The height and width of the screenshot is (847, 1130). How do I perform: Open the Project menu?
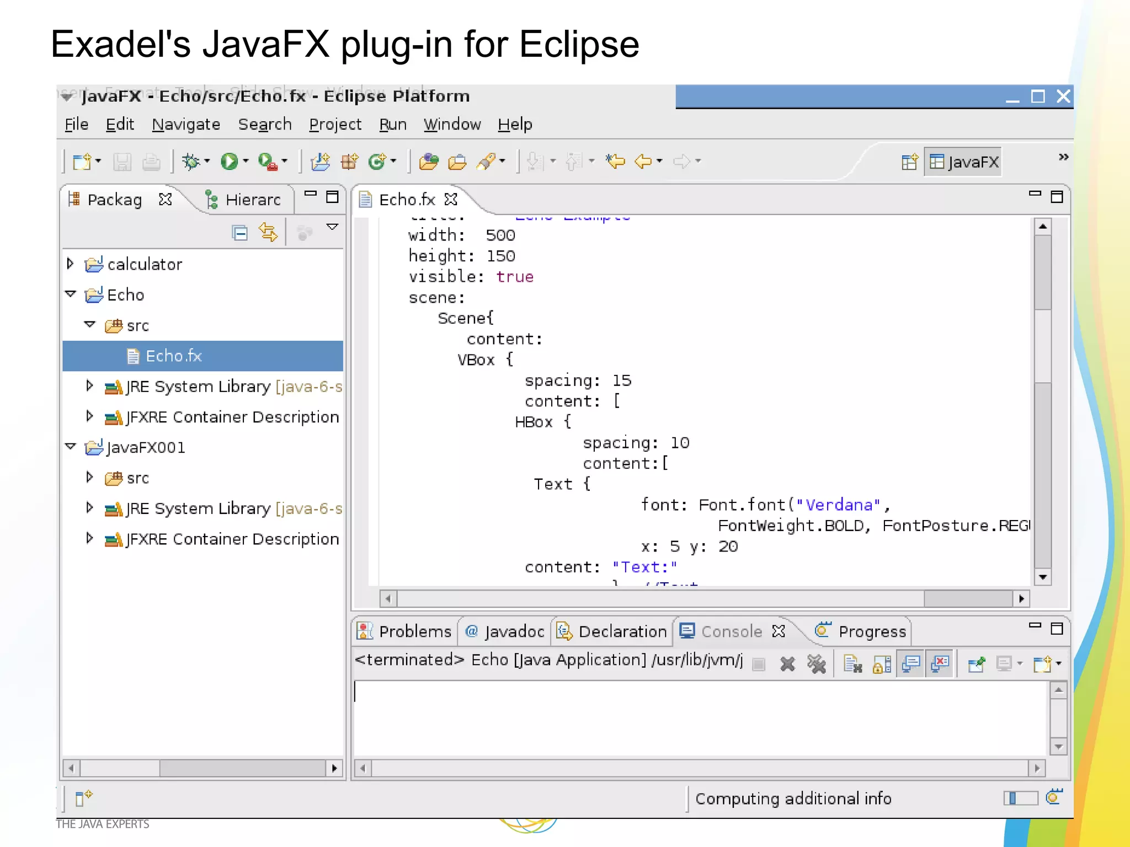335,125
